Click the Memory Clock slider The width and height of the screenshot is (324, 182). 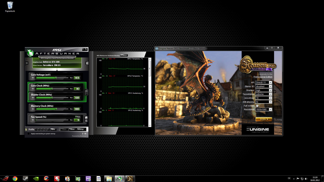coord(52,109)
